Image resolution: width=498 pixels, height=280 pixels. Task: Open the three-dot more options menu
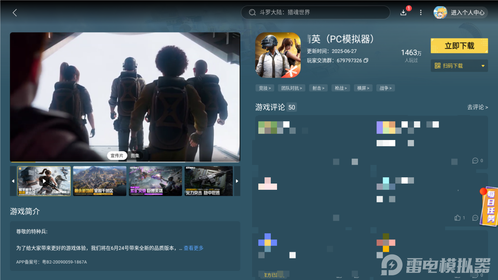(421, 12)
